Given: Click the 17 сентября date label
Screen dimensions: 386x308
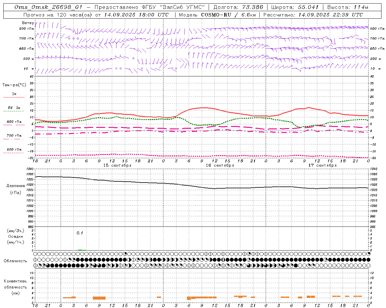Looking at the screenshot, I should 322,165.
